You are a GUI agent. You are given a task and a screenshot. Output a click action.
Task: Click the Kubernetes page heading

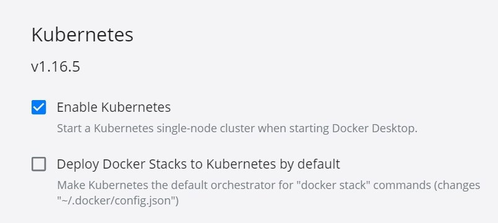[x=82, y=35]
